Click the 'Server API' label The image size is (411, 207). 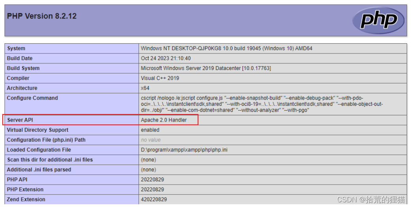20,120
